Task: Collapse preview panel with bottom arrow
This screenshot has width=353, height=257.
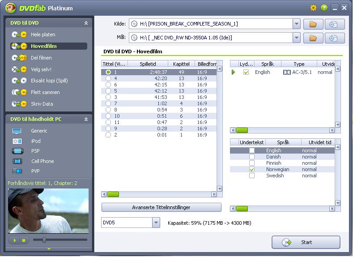Action: point(49,249)
